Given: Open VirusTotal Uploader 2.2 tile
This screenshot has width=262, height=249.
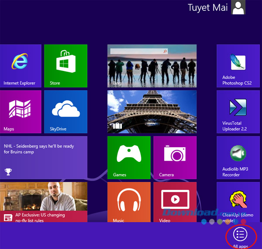Looking at the screenshot, I should click(238, 111).
